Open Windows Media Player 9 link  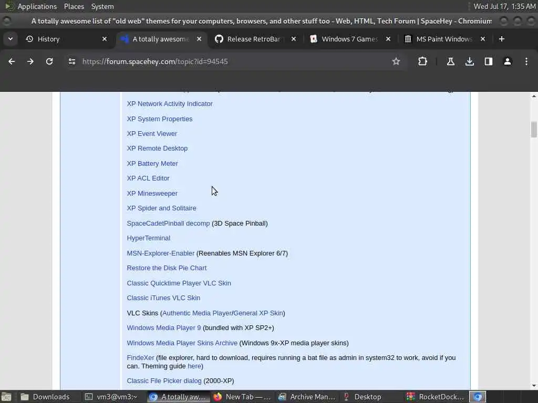point(164,328)
